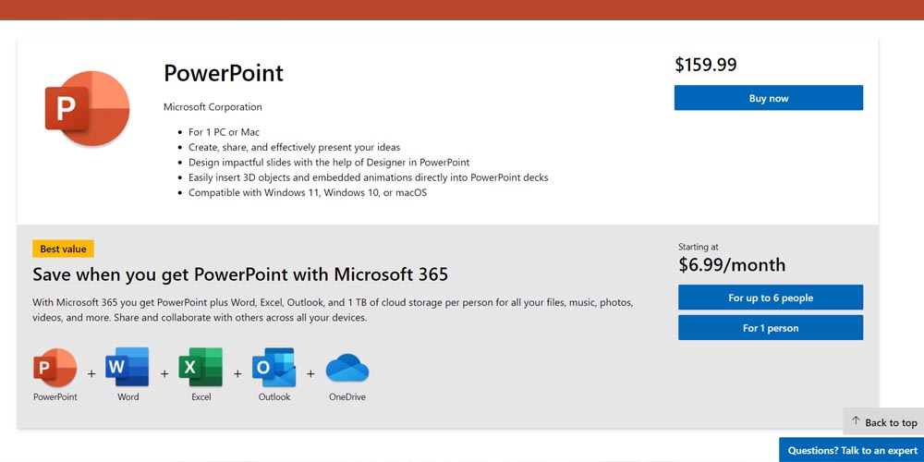This screenshot has height=462, width=924.
Task: Click the Microsoft Corporation publisher name
Action: pyautogui.click(x=213, y=107)
